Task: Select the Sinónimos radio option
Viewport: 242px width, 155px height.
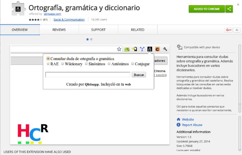Action: point(86,64)
